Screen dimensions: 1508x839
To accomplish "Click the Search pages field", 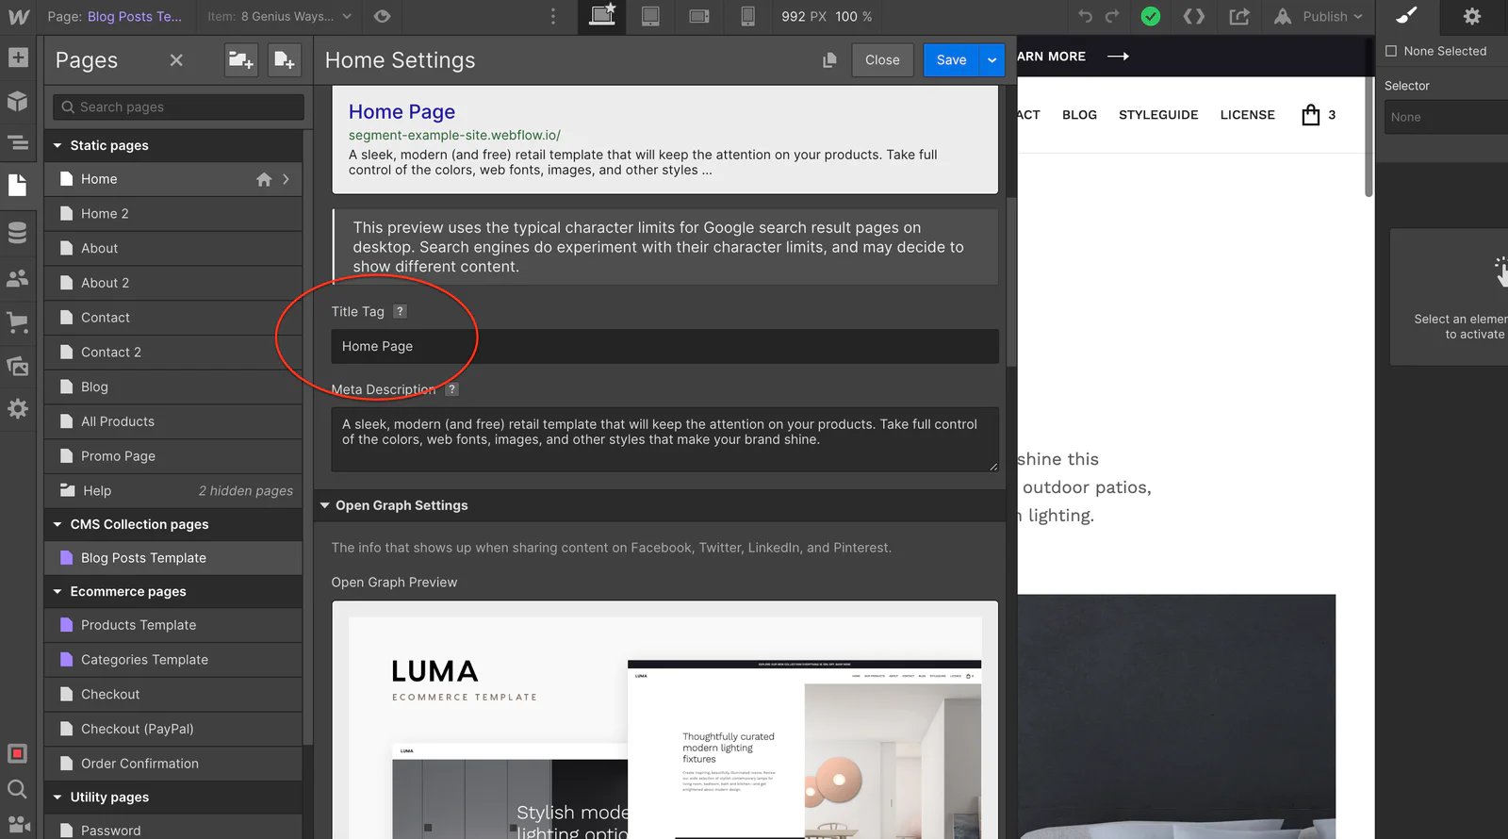I will point(179,107).
